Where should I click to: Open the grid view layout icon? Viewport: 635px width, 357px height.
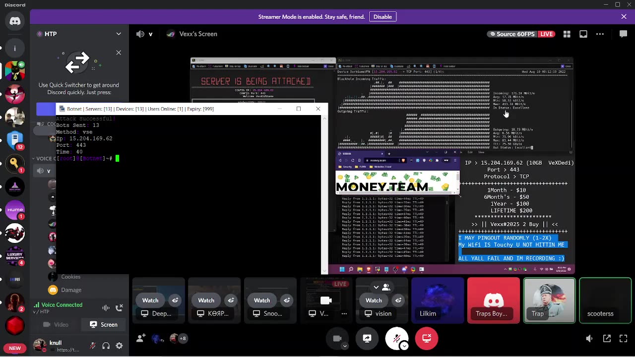click(x=567, y=34)
